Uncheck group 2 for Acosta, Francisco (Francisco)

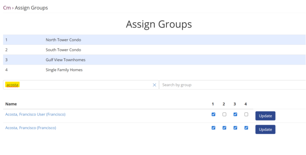tap(224, 128)
